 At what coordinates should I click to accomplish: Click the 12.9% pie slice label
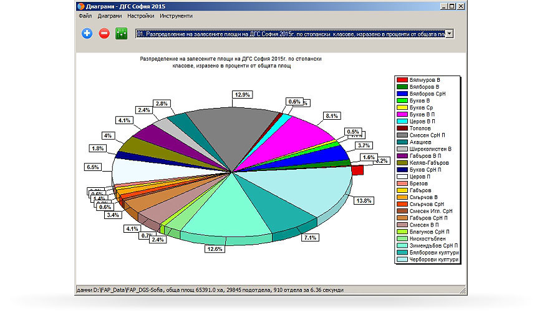tap(242, 94)
